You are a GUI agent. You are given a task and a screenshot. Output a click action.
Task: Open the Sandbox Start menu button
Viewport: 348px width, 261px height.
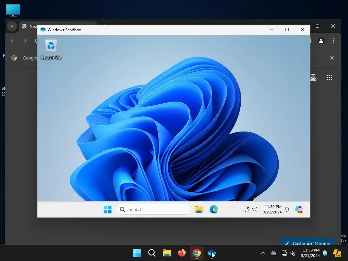point(108,209)
